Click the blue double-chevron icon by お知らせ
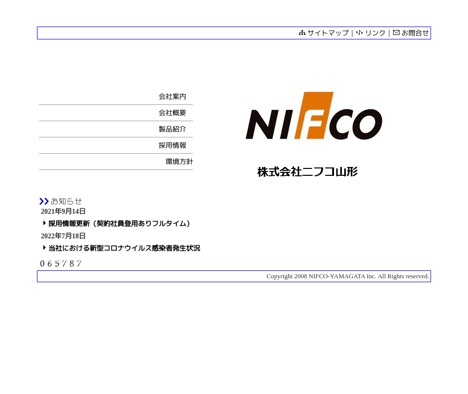This screenshot has height=394, width=468. (44, 201)
